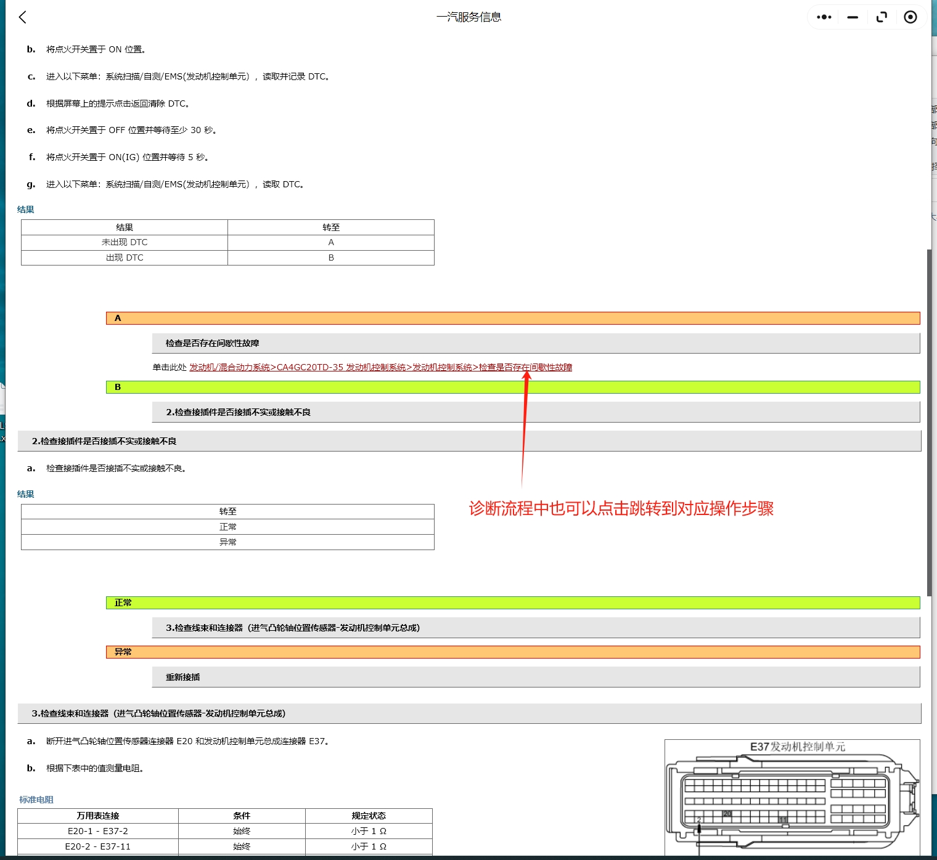Click the fullscreen resize icon
The image size is (937, 860).
[882, 17]
